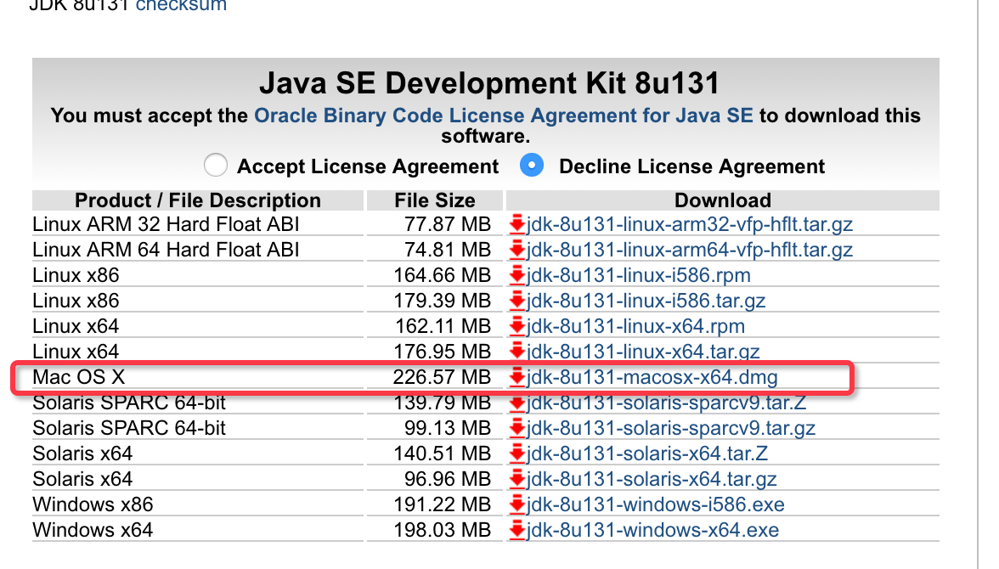Click the Windows x86 product cell
This screenshot has width=999, height=569.
(x=197, y=504)
